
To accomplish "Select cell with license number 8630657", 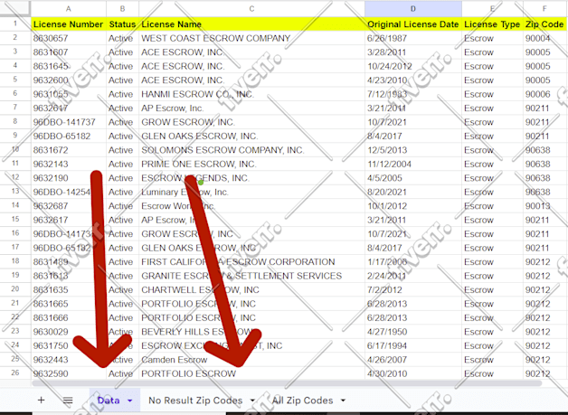I will (x=69, y=38).
